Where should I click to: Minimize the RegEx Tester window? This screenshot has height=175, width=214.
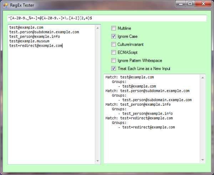182,4
